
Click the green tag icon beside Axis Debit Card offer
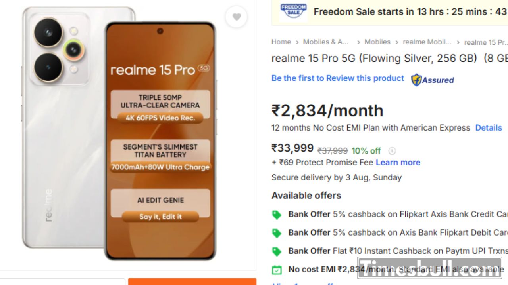[x=277, y=233]
